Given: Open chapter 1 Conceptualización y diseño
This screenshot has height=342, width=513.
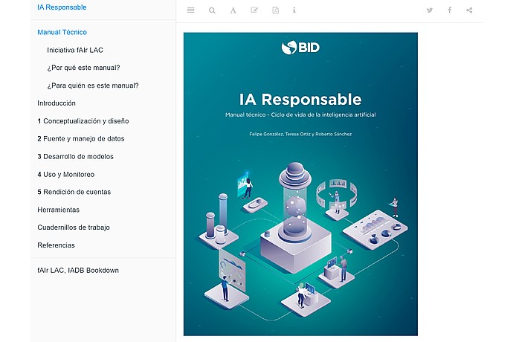Looking at the screenshot, I should (x=83, y=121).
